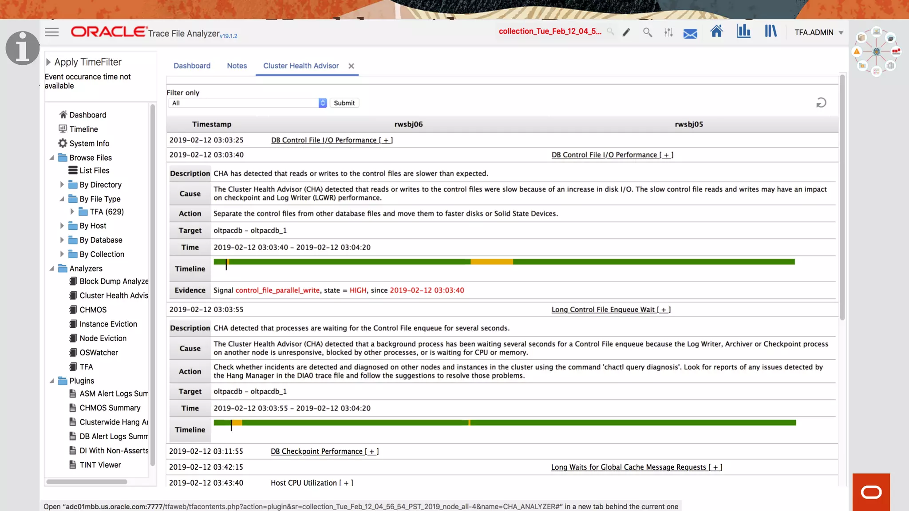The image size is (909, 511).
Task: Open Filter only All dropdown
Action: (248, 103)
